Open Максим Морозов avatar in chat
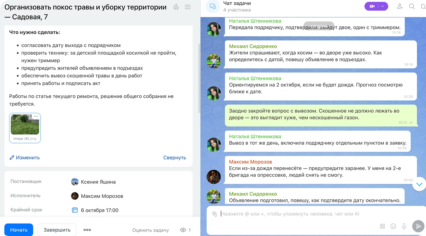The width and height of the screenshot is (426, 236). click(214, 177)
